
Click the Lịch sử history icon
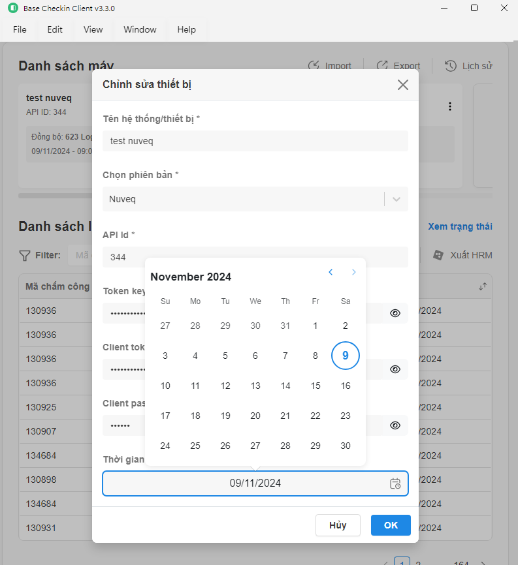tap(451, 66)
